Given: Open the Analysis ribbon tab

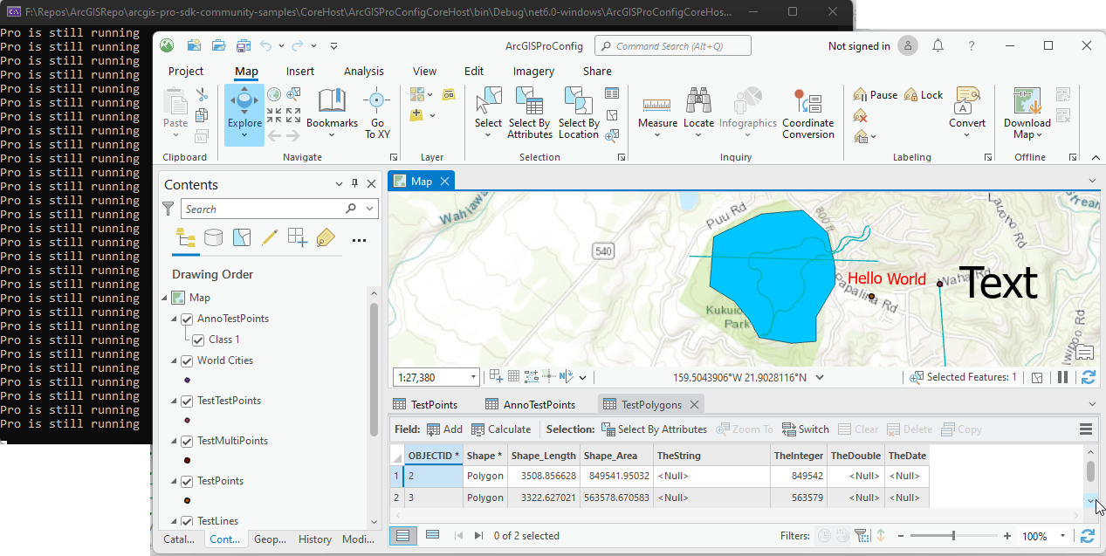Looking at the screenshot, I should pyautogui.click(x=363, y=72).
